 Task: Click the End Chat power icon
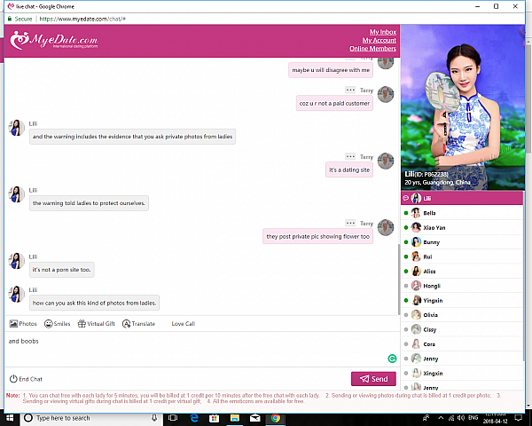tap(13, 379)
